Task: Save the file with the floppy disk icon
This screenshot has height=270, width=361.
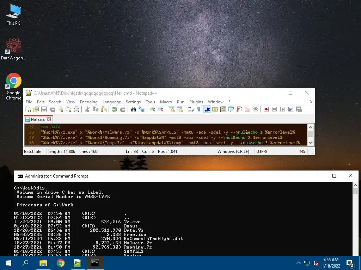Action: tap(44, 110)
